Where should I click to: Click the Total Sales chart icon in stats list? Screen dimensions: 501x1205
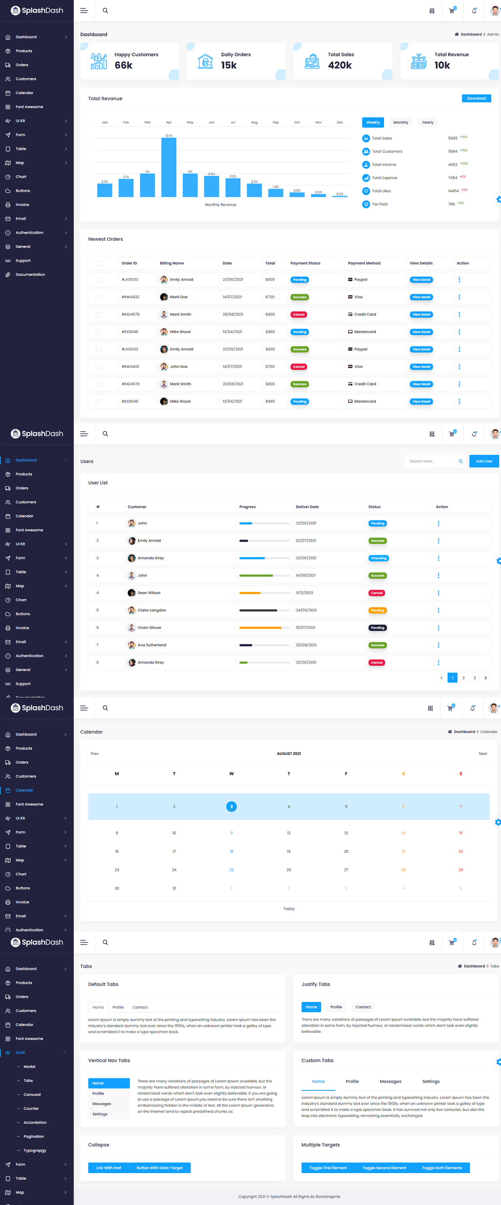point(366,138)
